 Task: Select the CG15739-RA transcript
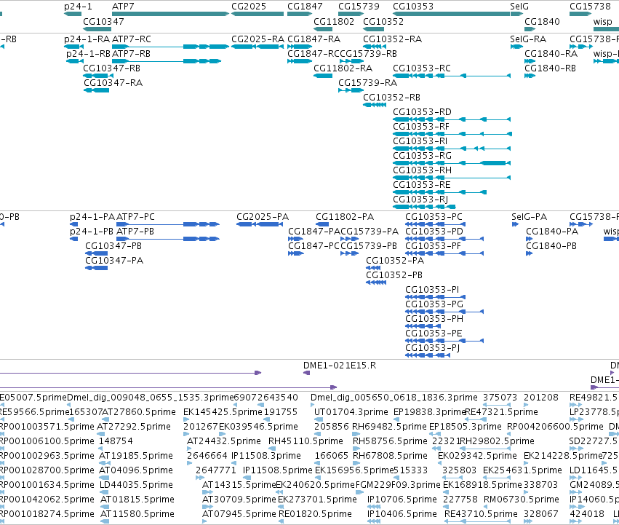coord(351,90)
